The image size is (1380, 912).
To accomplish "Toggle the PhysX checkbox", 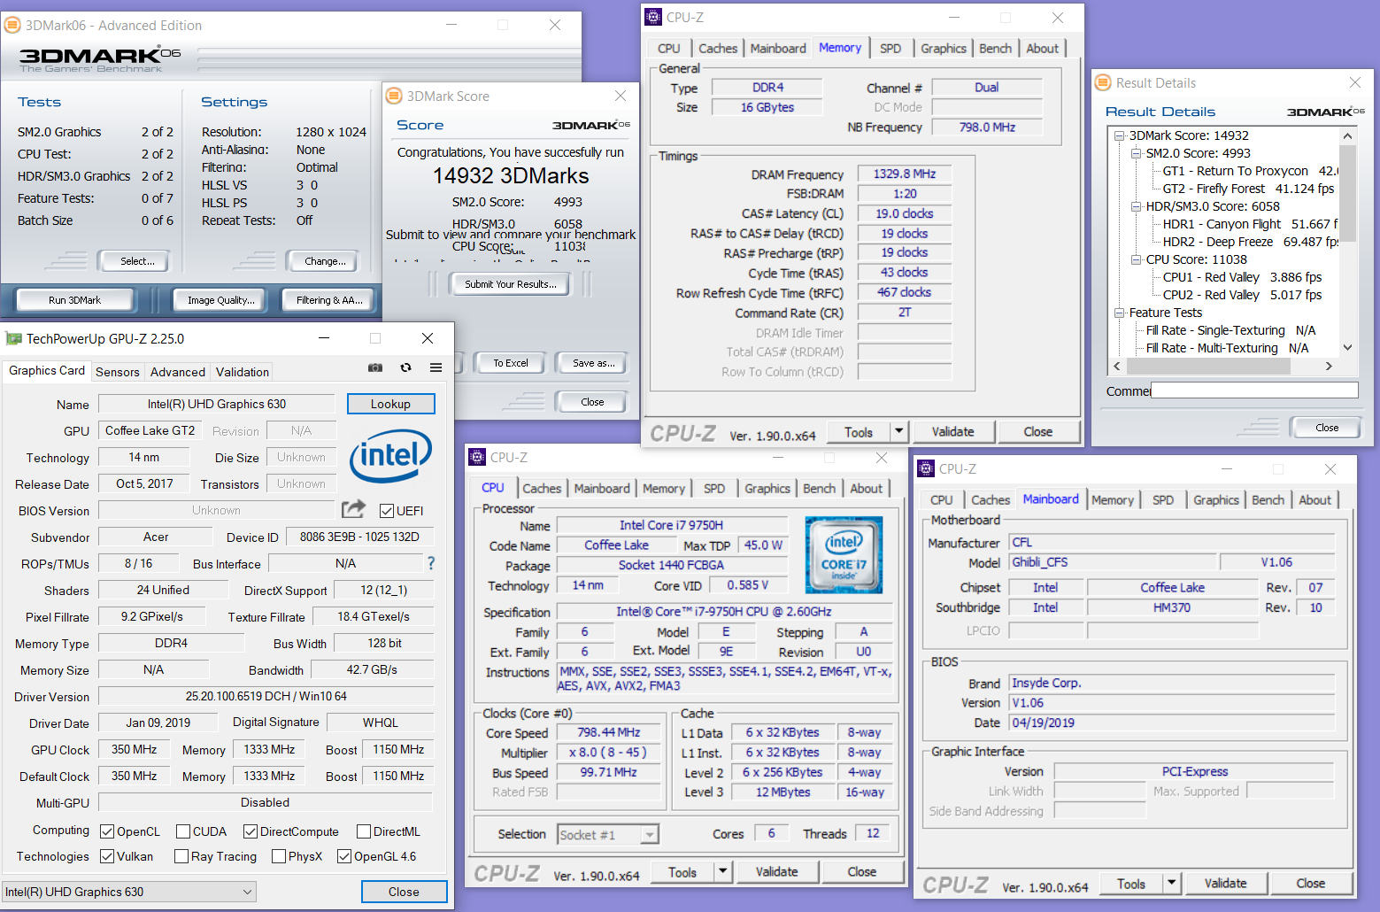I will (279, 856).
